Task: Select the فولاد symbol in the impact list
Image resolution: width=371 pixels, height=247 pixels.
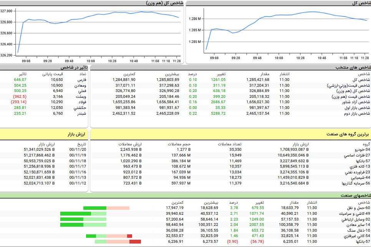Action: (83, 102)
